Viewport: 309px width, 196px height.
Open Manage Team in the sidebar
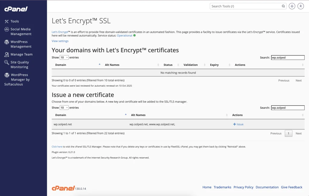point(21,54)
